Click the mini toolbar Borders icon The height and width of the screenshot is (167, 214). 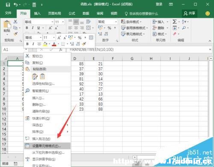[x=63, y=44]
